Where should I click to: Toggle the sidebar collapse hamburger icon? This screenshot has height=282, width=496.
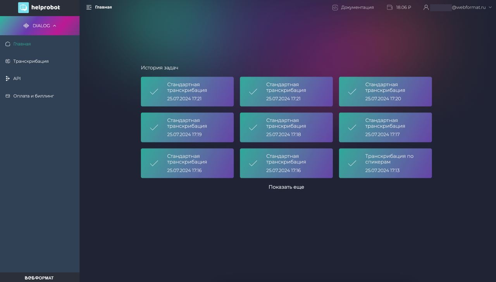(x=89, y=7)
